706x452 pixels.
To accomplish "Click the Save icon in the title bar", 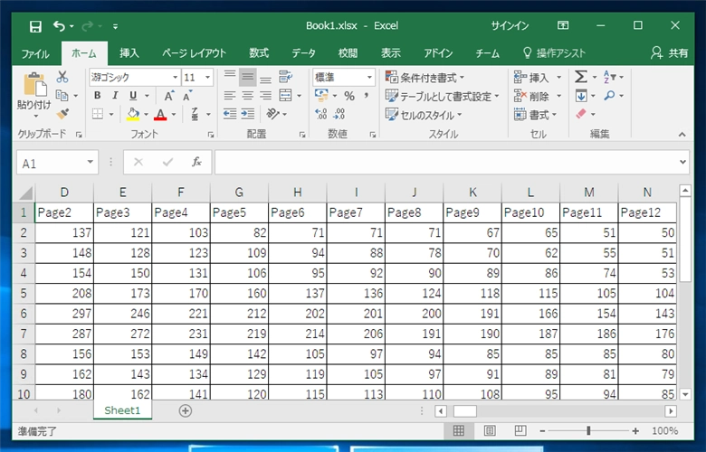I will pyautogui.click(x=35, y=26).
